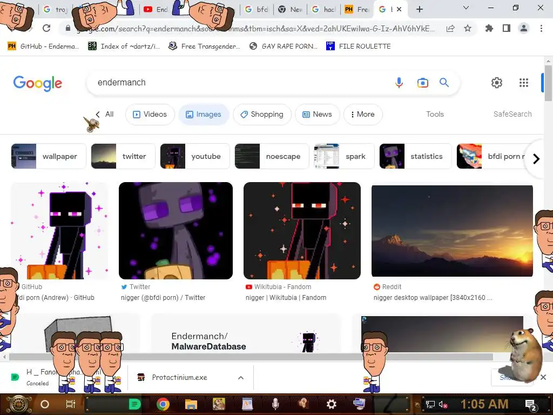Viewport: 553px width, 415px height.
Task: Open Chrome from the taskbar
Action: coord(163,404)
